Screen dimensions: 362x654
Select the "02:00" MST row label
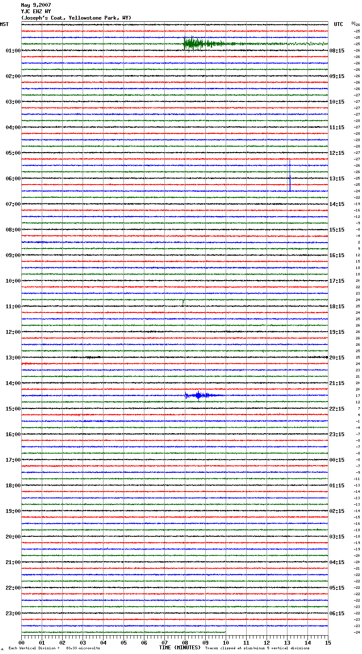coord(13,76)
